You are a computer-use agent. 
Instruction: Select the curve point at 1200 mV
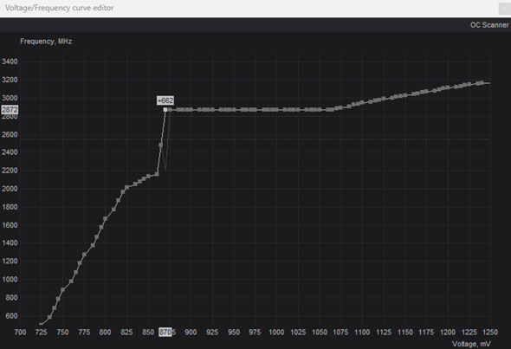click(448, 87)
